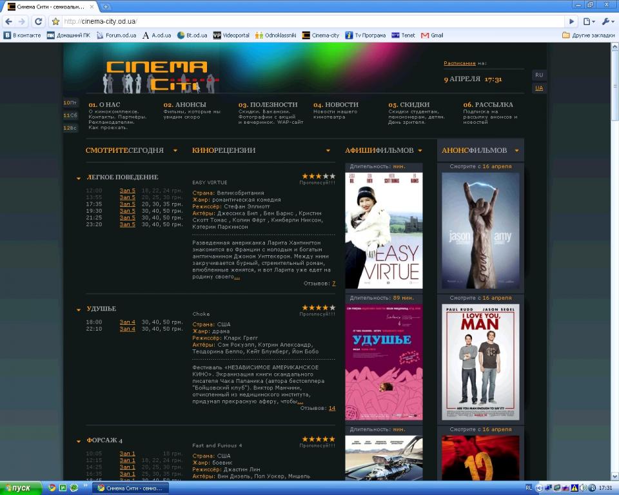Image resolution: width=619 pixels, height=495 pixels.
Task: Open Зал 1 link for 12:15
Action: (x=128, y=460)
